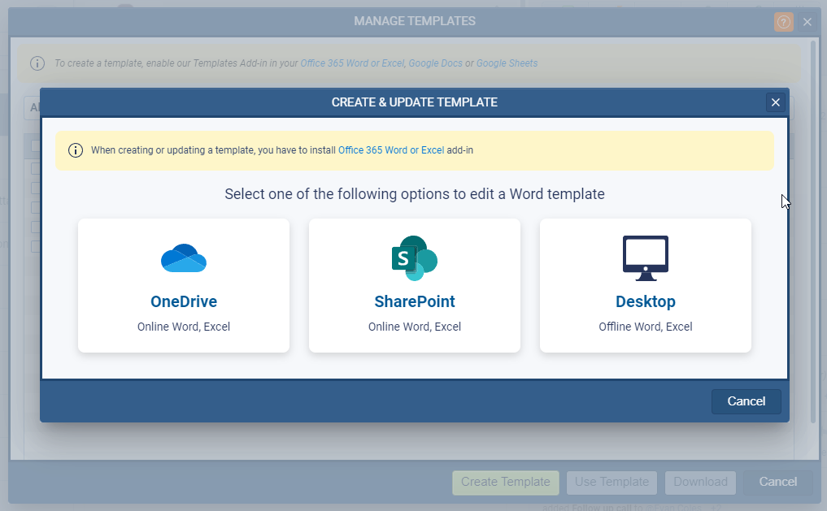The width and height of the screenshot is (827, 511).
Task: Click the Create Template button
Action: (505, 482)
